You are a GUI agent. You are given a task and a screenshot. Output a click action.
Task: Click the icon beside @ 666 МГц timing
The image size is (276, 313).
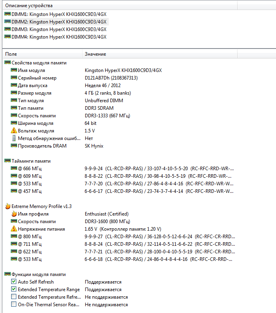coord(14,168)
